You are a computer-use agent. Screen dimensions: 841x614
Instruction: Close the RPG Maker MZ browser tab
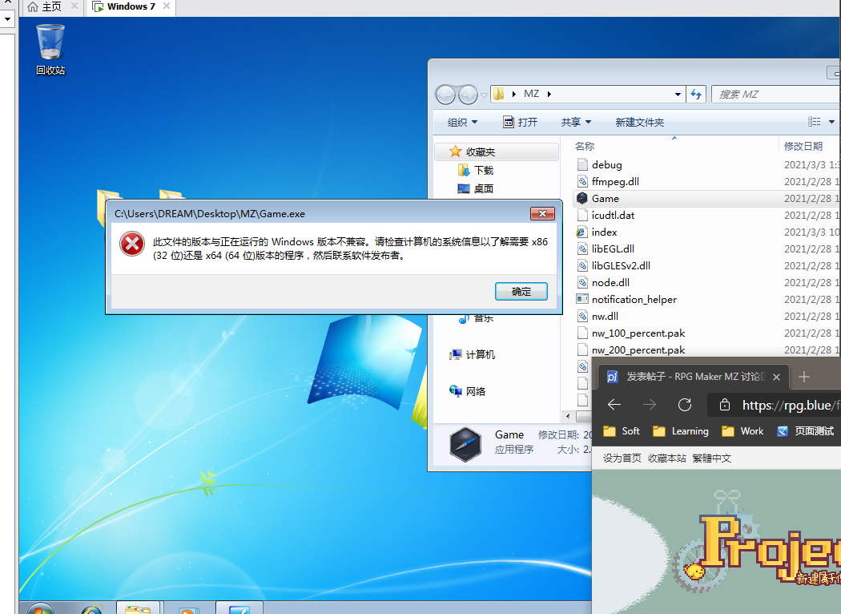tap(776, 378)
